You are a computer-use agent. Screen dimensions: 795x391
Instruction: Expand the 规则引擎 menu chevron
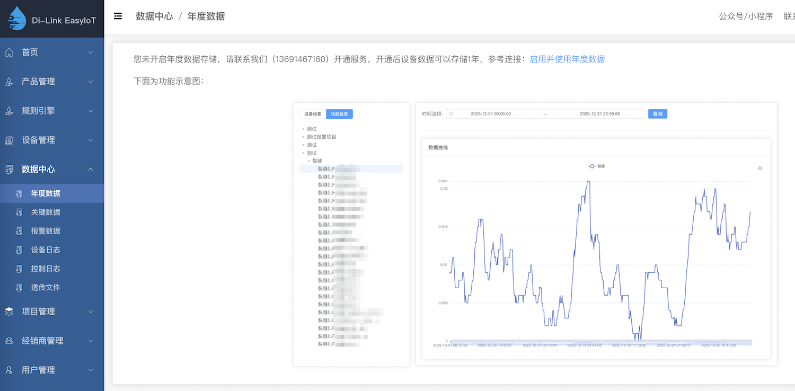tap(91, 111)
